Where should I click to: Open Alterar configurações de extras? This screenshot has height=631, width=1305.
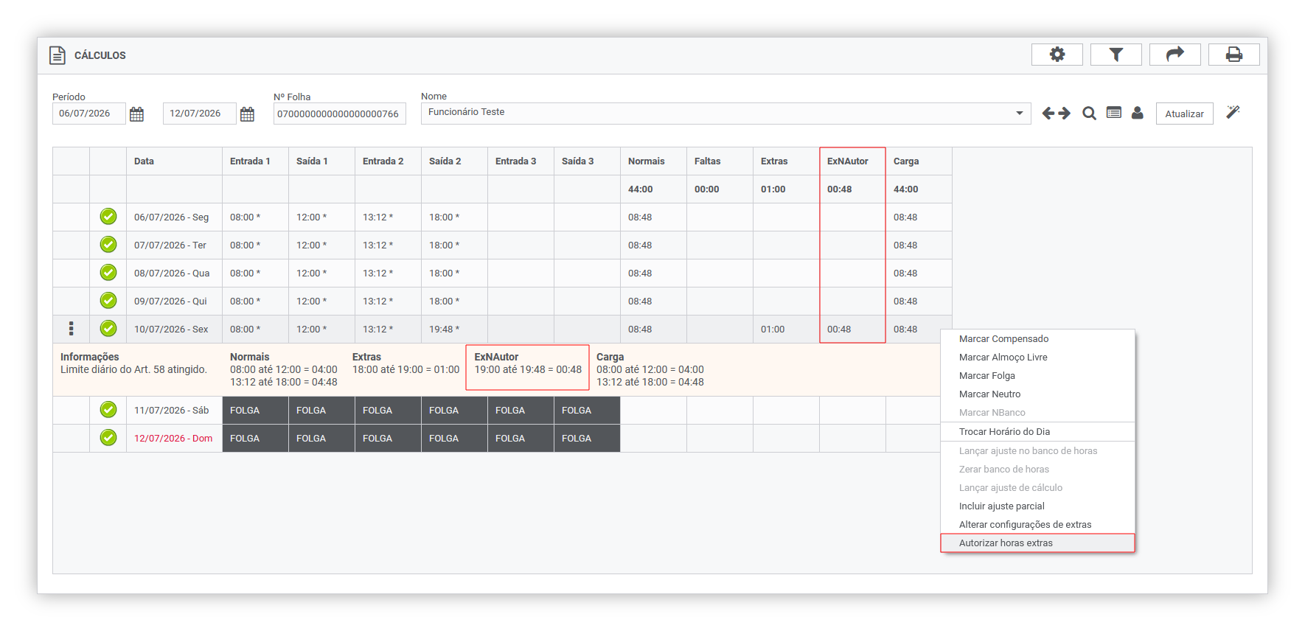pyautogui.click(x=1037, y=525)
